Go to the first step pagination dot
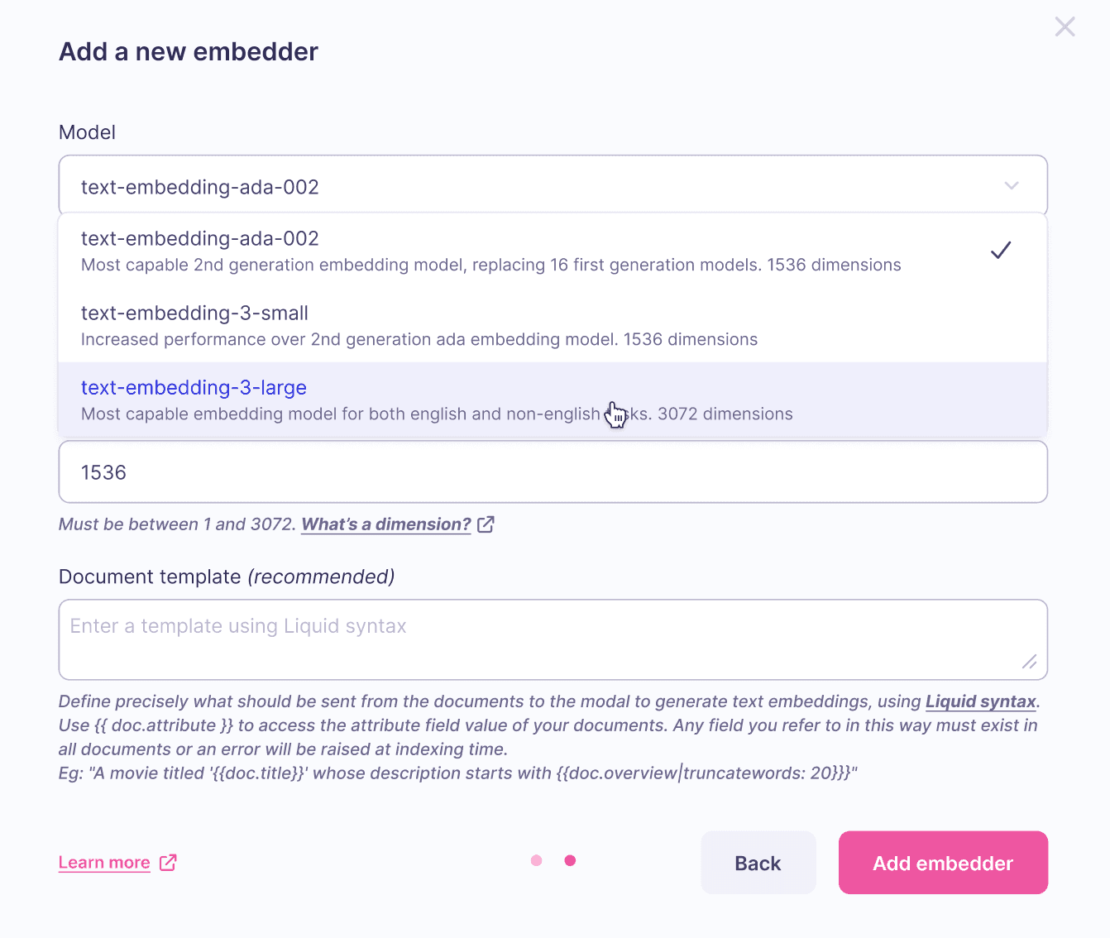 click(x=537, y=861)
